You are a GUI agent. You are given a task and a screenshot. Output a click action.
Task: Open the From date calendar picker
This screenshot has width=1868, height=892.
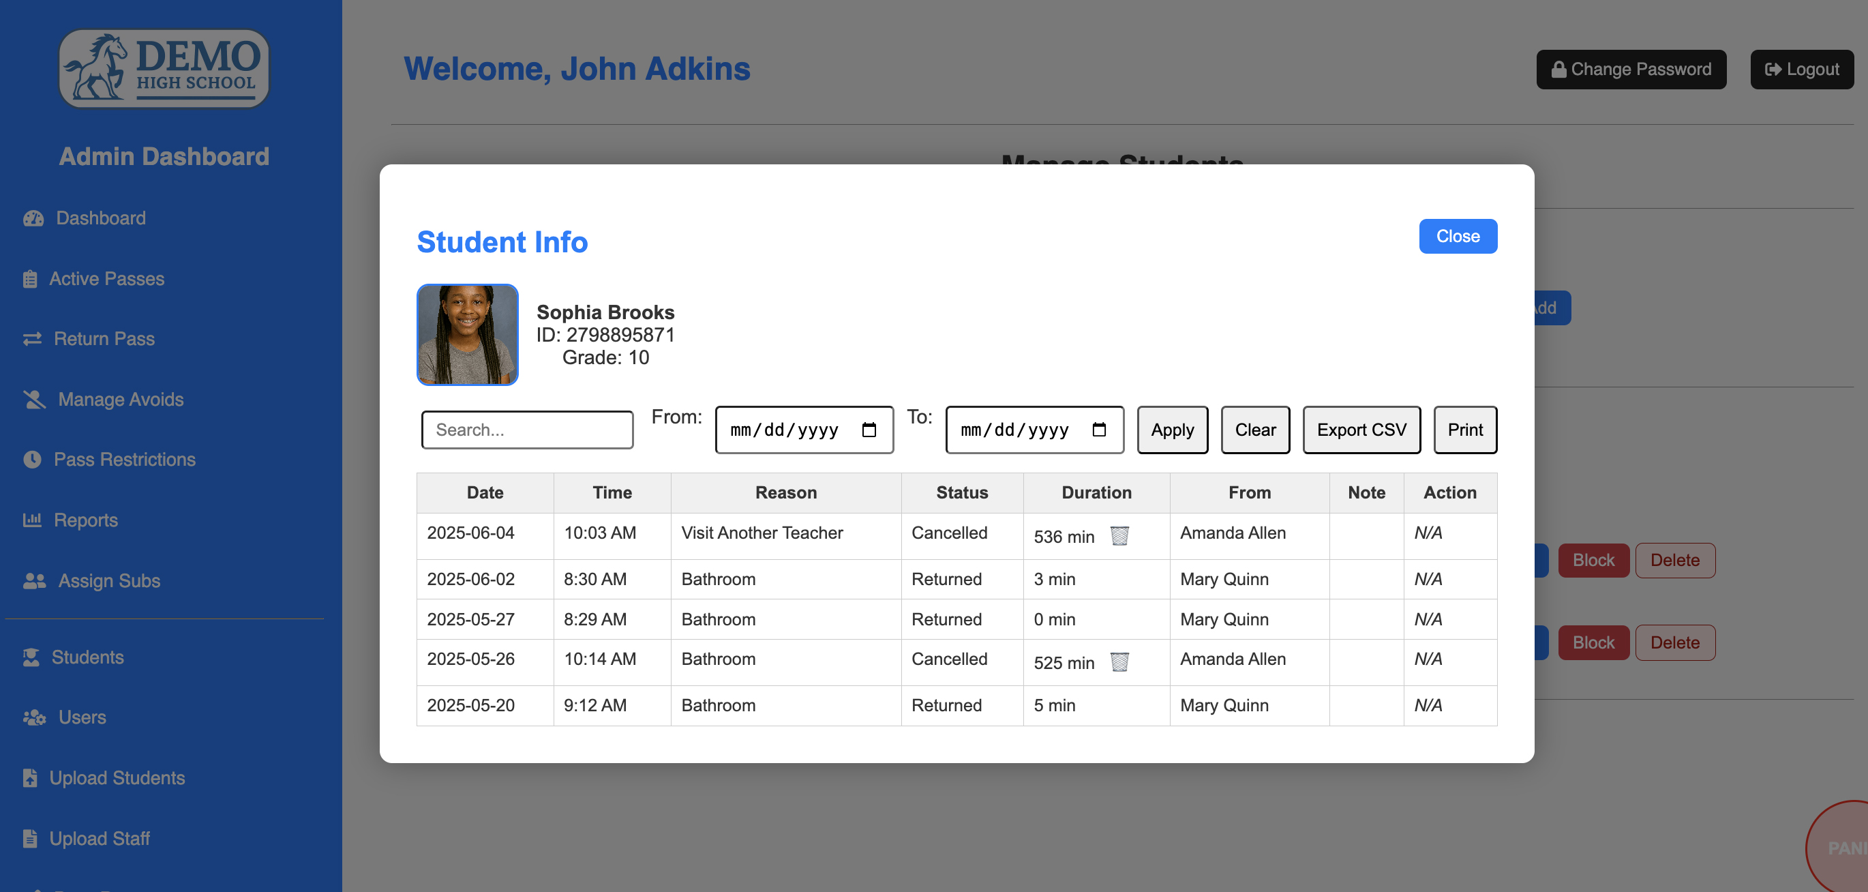(869, 430)
